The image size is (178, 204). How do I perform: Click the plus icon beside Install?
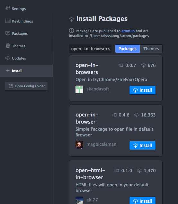pos(8,70)
